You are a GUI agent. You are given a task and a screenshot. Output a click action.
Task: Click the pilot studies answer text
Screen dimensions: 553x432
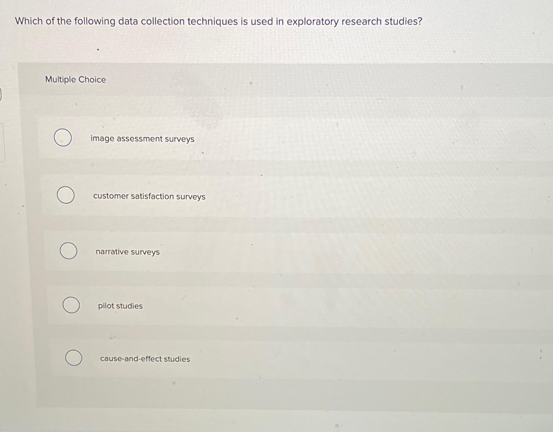tap(120, 306)
